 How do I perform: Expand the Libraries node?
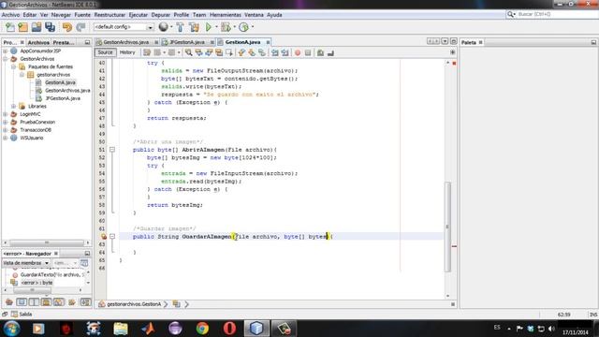14,106
